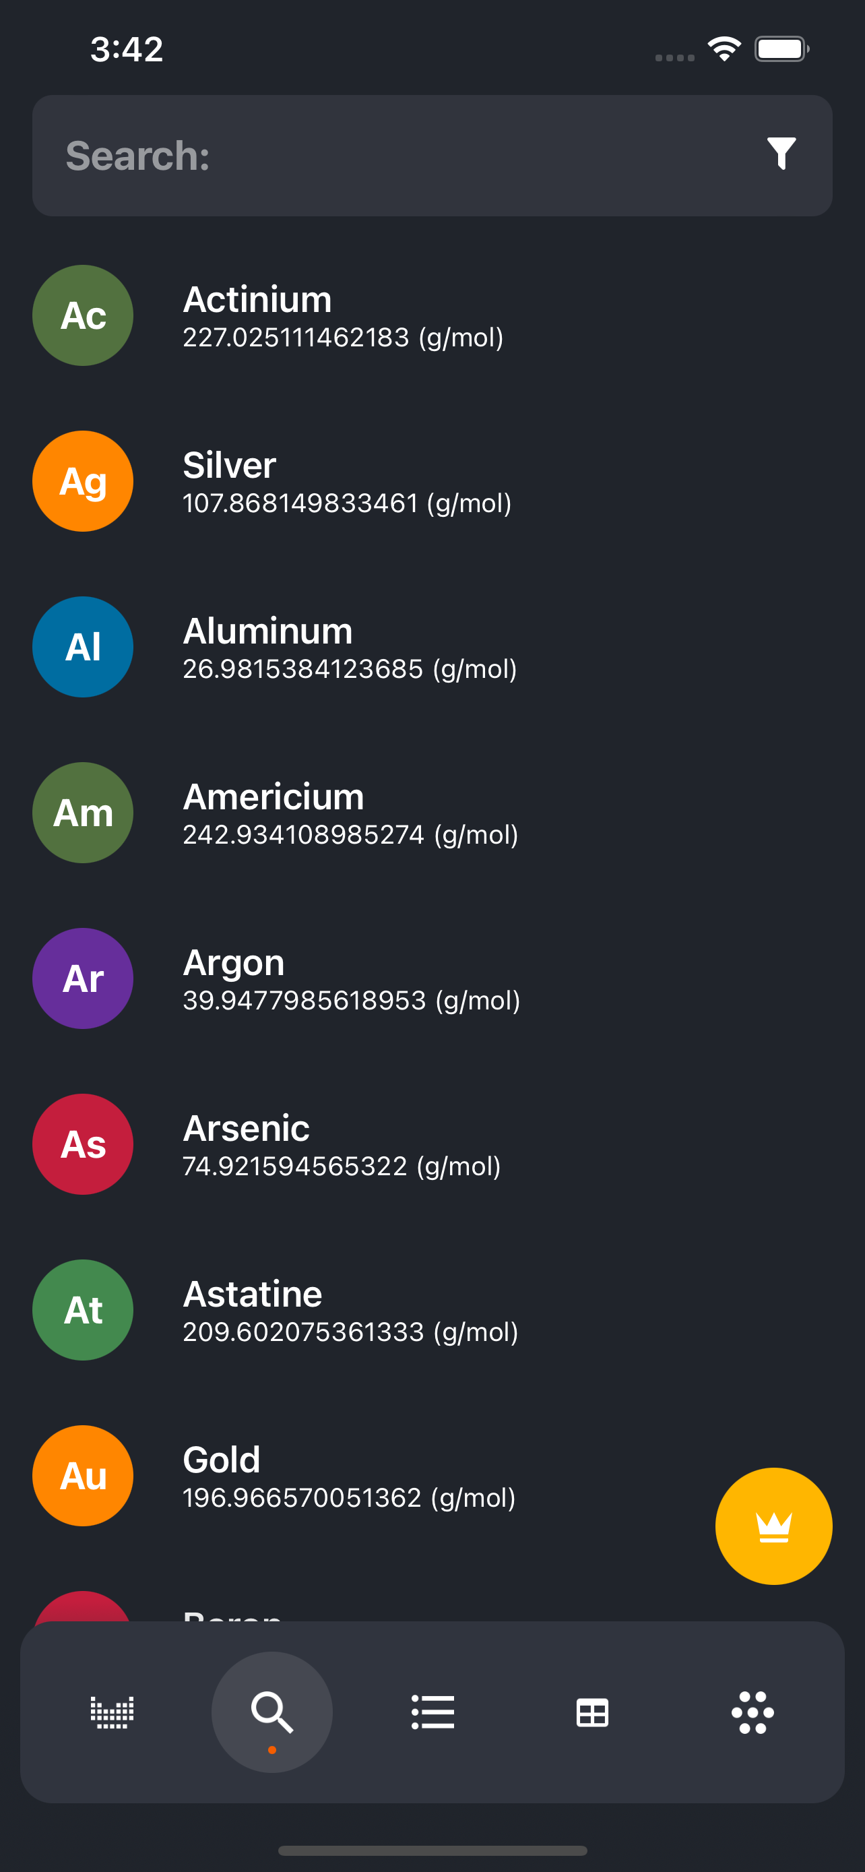Select the search magnifier tab
The width and height of the screenshot is (865, 1872).
(272, 1712)
